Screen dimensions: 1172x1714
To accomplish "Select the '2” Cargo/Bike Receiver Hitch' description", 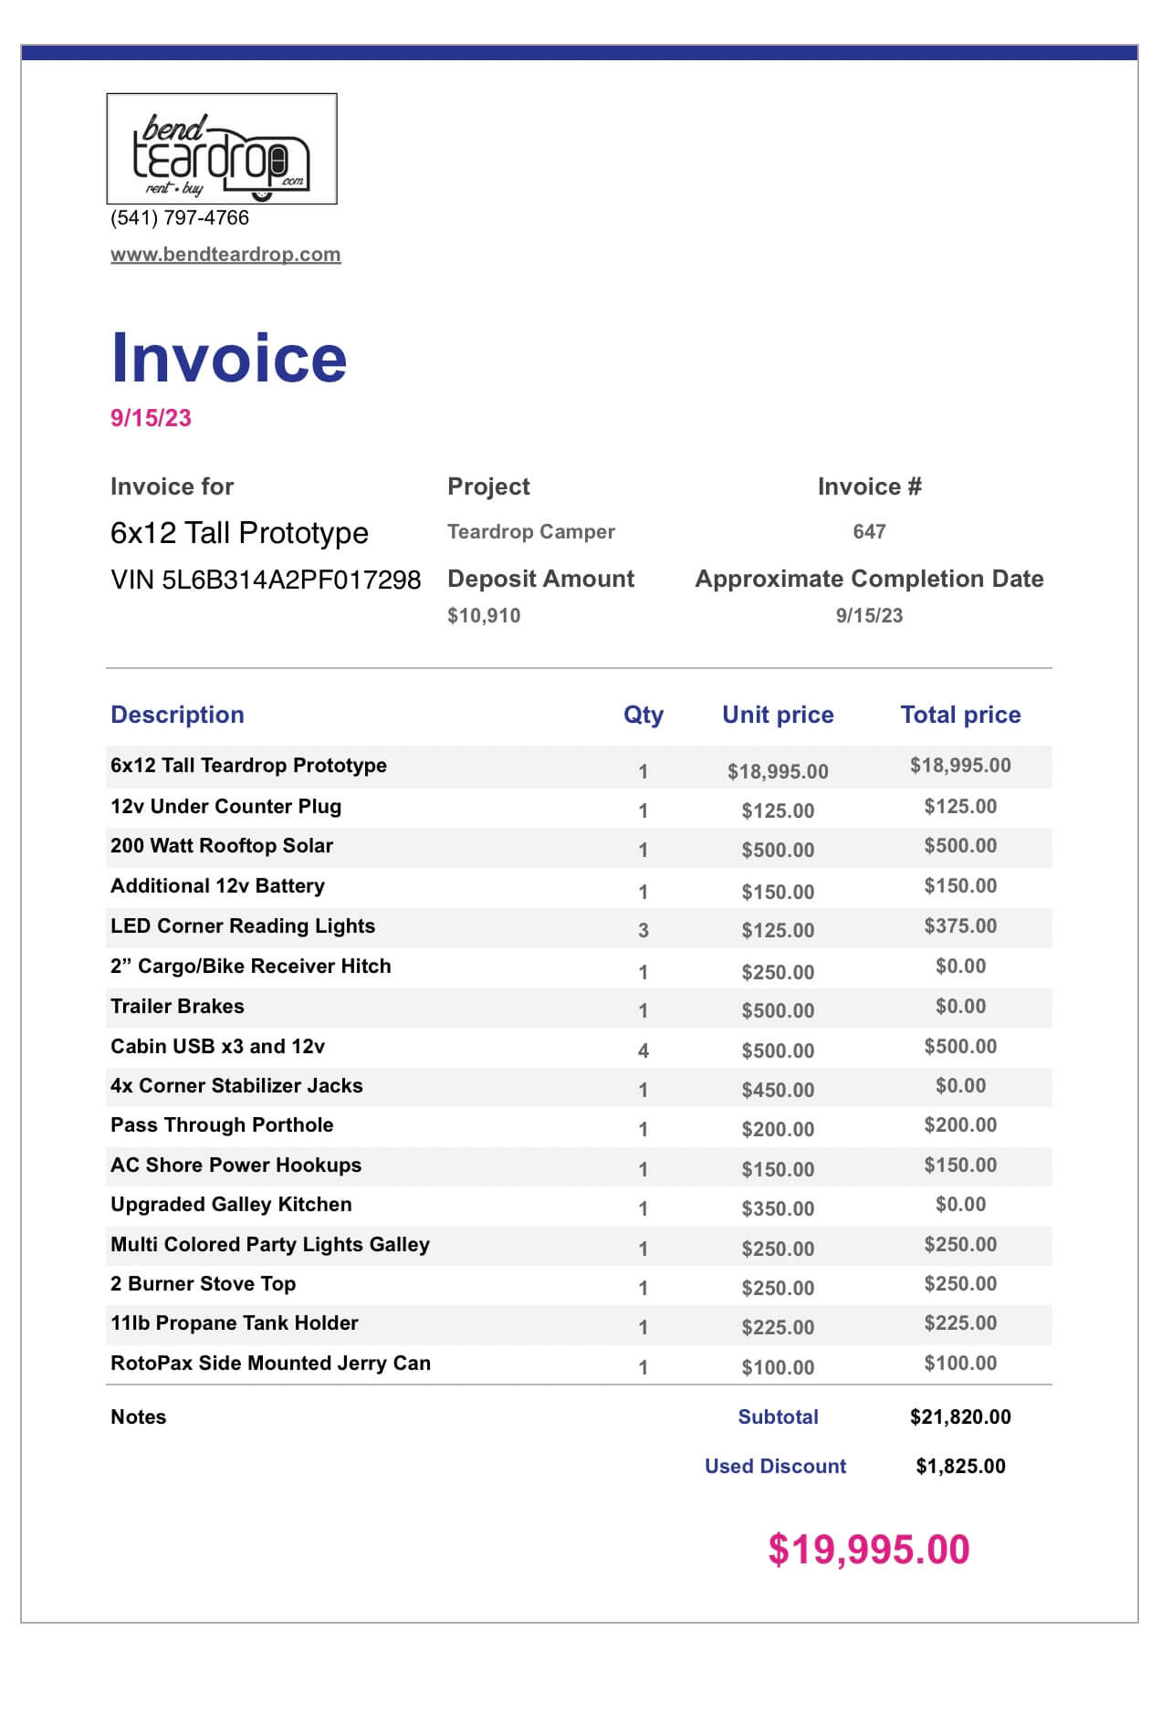I will pos(251,967).
